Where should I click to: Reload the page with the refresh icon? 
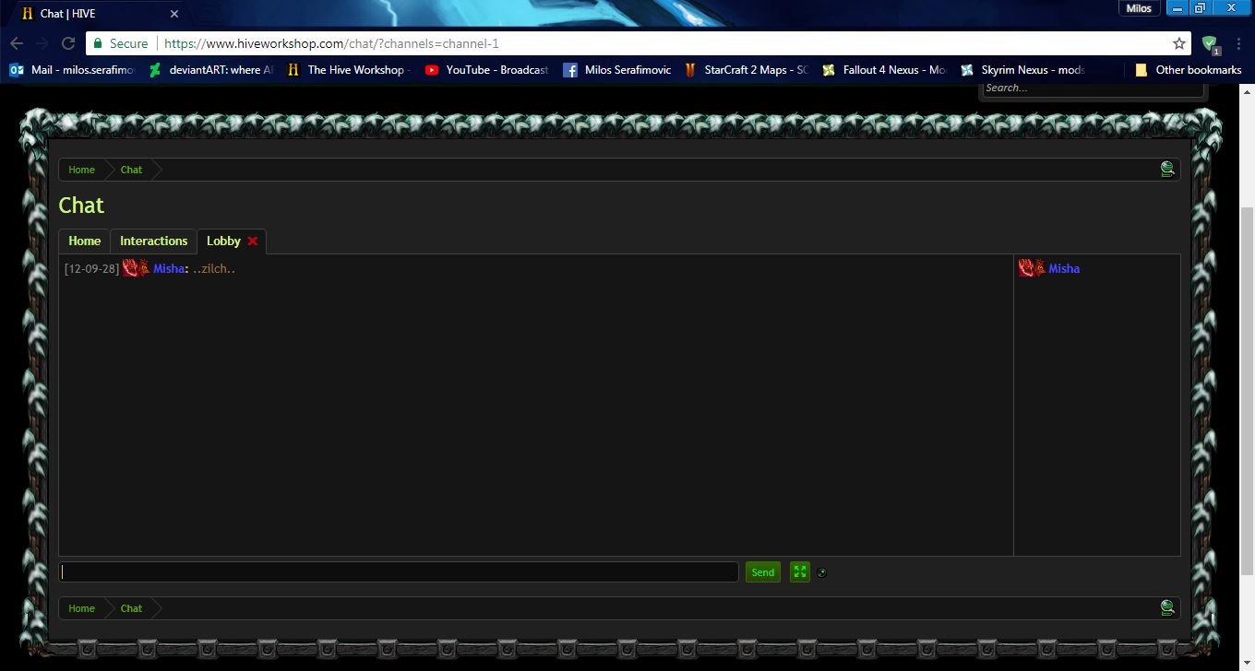pos(68,43)
